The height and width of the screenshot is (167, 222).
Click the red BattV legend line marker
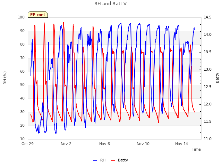tap(113, 161)
